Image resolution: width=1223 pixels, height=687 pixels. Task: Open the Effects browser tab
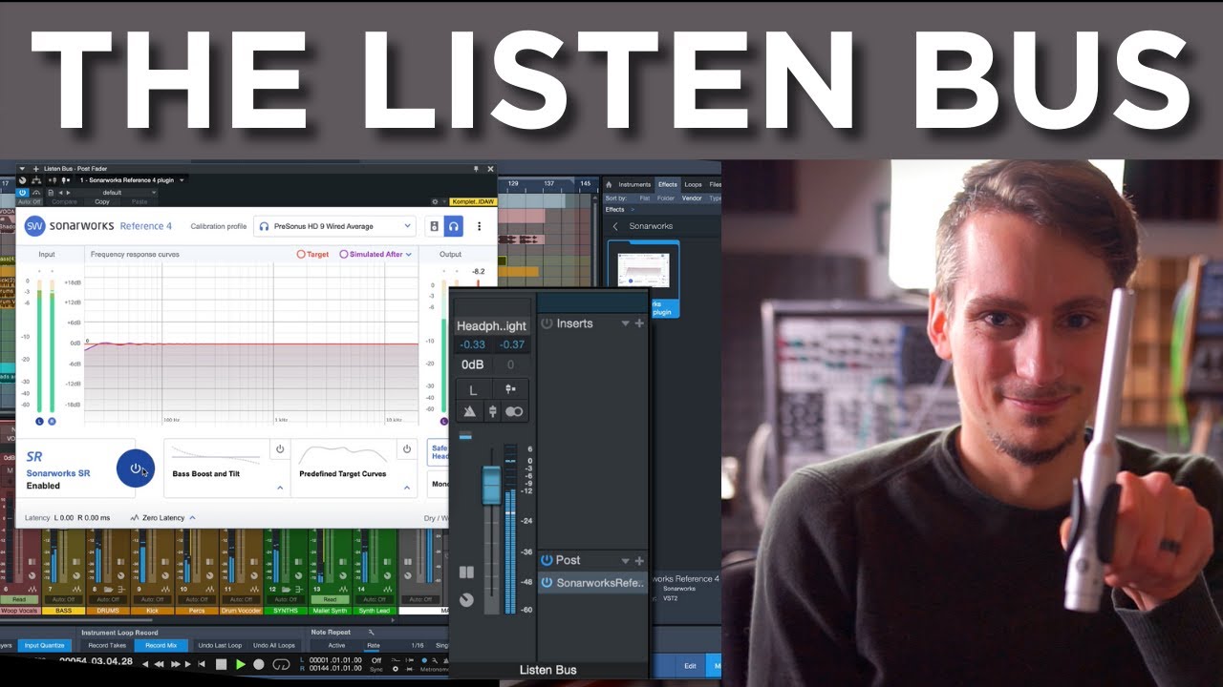click(x=668, y=184)
